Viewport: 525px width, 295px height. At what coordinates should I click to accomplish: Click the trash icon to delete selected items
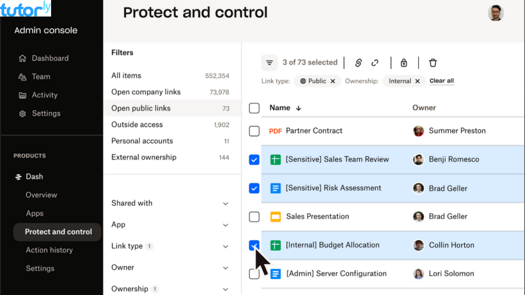[433, 63]
